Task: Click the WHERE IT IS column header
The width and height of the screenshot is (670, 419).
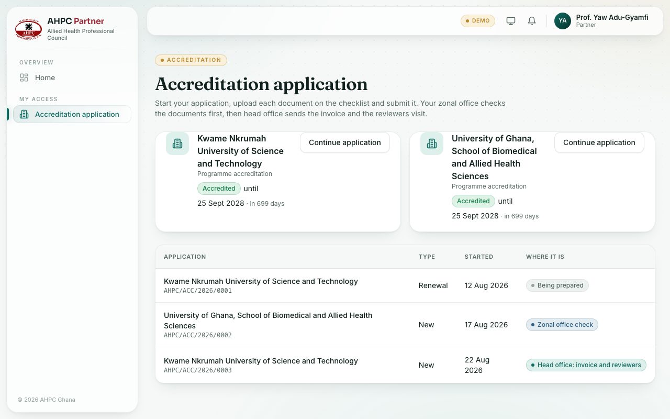Action: [x=545, y=257]
